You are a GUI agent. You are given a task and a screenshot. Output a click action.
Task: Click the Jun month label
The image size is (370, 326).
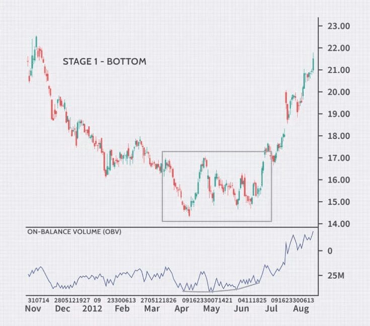click(x=241, y=308)
